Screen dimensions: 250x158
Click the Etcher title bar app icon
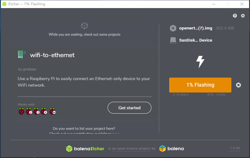[x=5, y=4]
